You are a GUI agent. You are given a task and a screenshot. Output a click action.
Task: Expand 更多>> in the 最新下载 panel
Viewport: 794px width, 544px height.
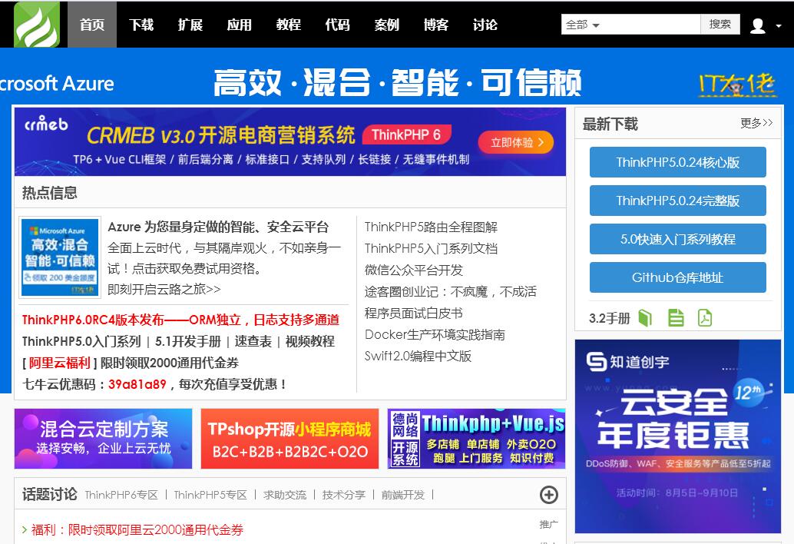coord(756,123)
